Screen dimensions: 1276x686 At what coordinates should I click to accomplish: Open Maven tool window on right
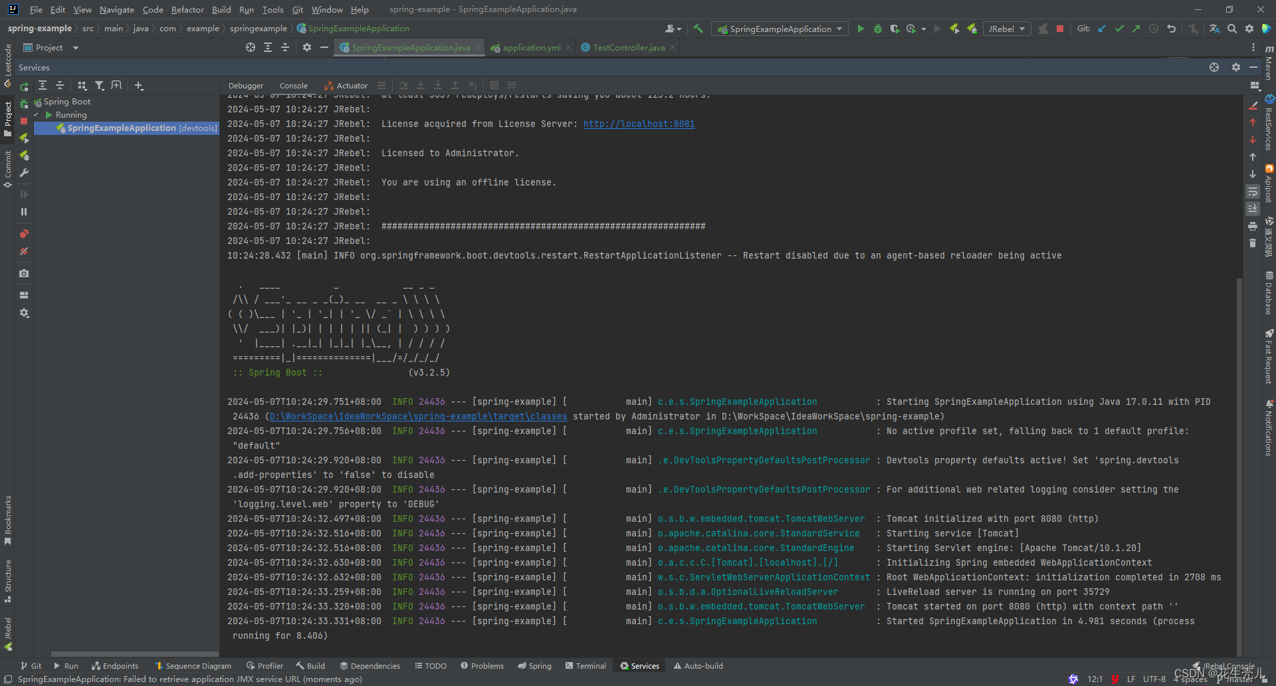coord(1269,62)
